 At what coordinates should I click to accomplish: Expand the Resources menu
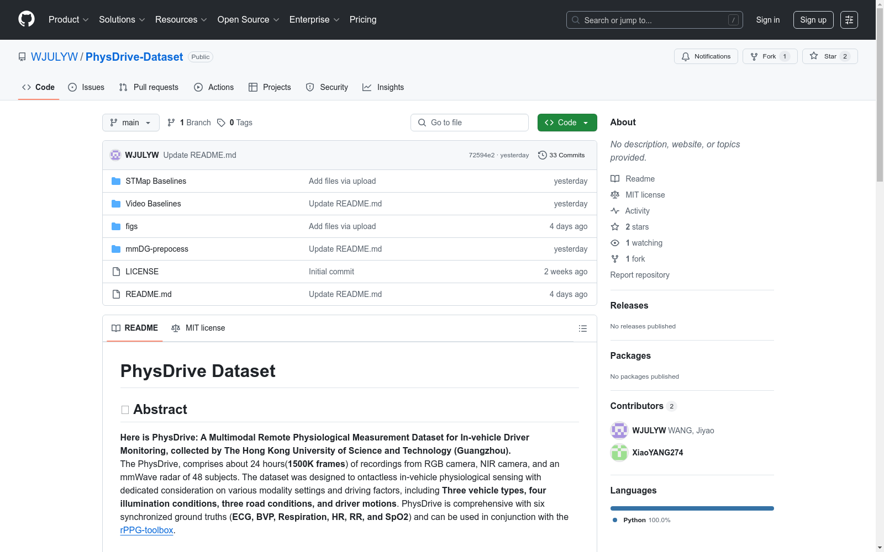[181, 19]
